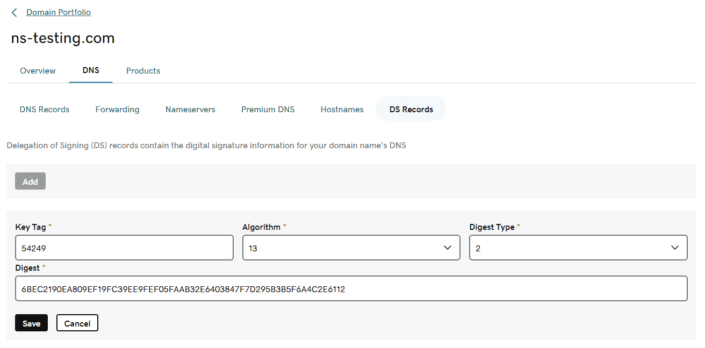This screenshot has height=348, width=705.
Task: Click the Digest Type chevron arrow
Action: click(675, 248)
